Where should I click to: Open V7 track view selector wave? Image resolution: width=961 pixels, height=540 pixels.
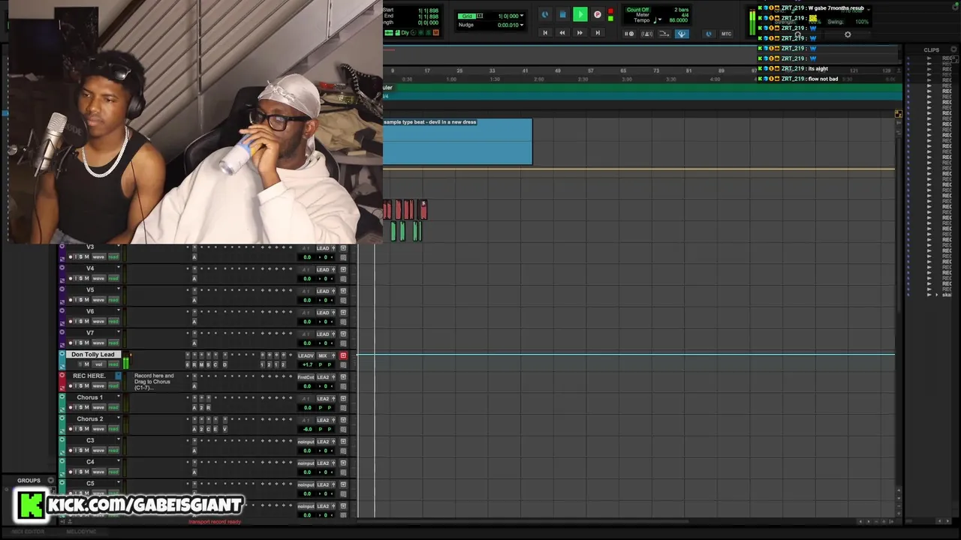click(98, 343)
